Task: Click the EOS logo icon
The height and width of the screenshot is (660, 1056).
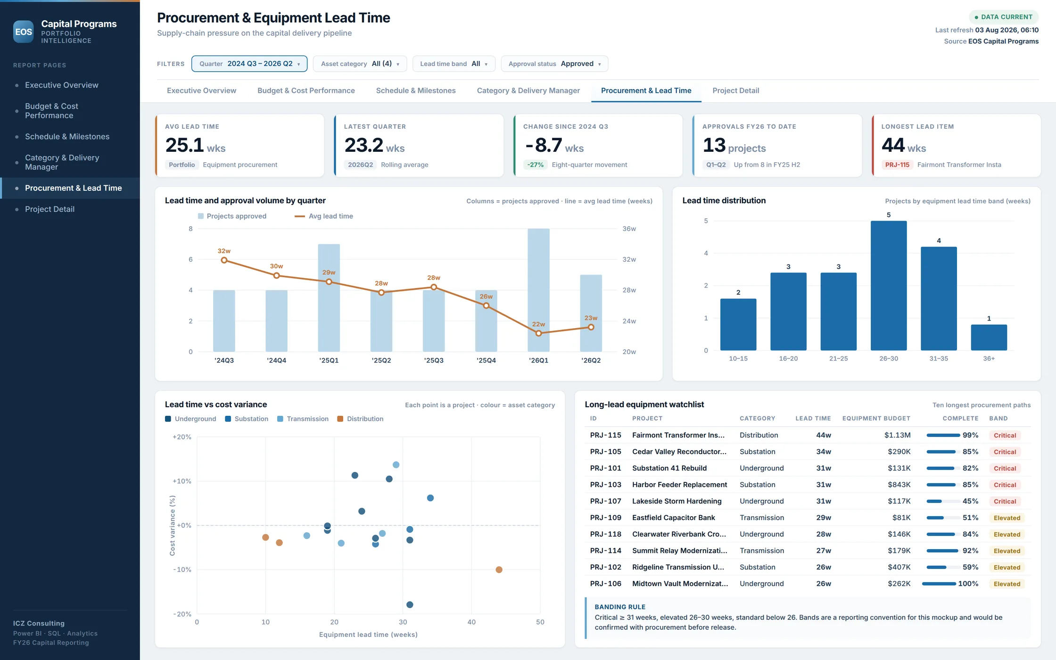Action: click(23, 32)
